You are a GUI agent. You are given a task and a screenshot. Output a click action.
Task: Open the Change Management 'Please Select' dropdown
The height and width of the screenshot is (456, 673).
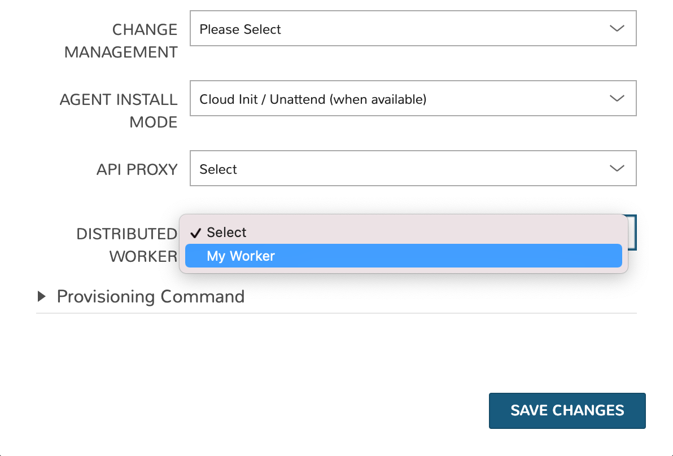[x=413, y=29]
